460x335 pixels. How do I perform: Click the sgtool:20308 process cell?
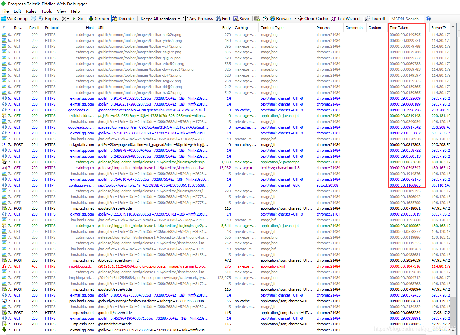coord(328,185)
